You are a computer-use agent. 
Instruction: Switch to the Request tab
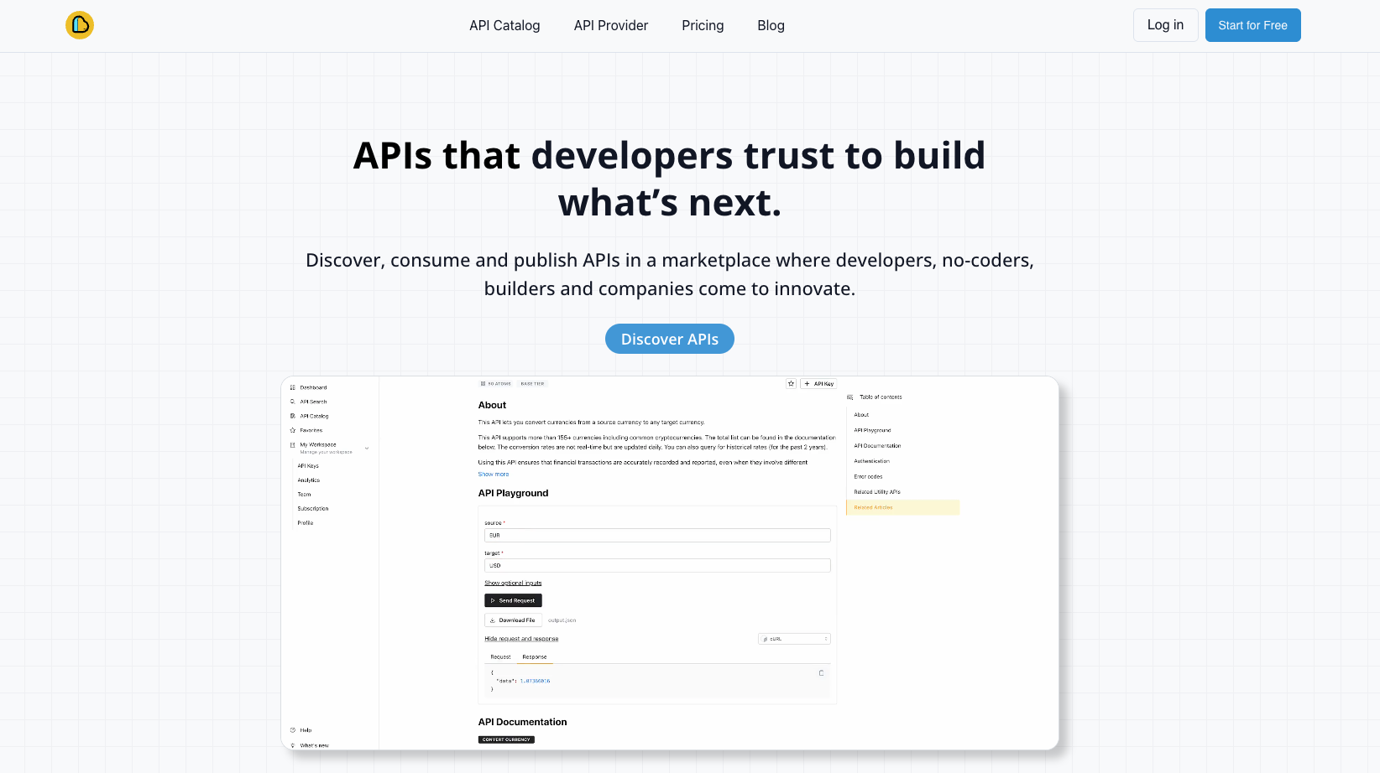pyautogui.click(x=500, y=656)
